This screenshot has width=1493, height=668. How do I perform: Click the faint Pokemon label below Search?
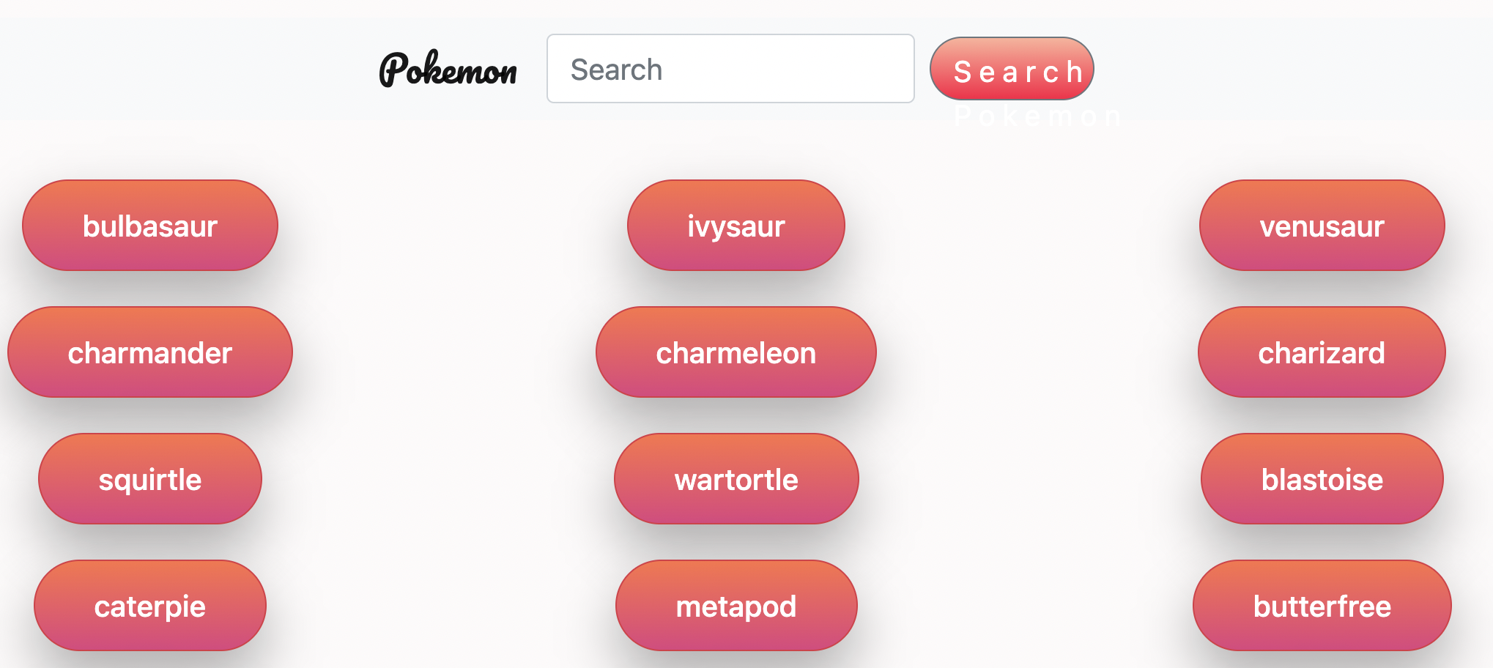tap(1036, 115)
